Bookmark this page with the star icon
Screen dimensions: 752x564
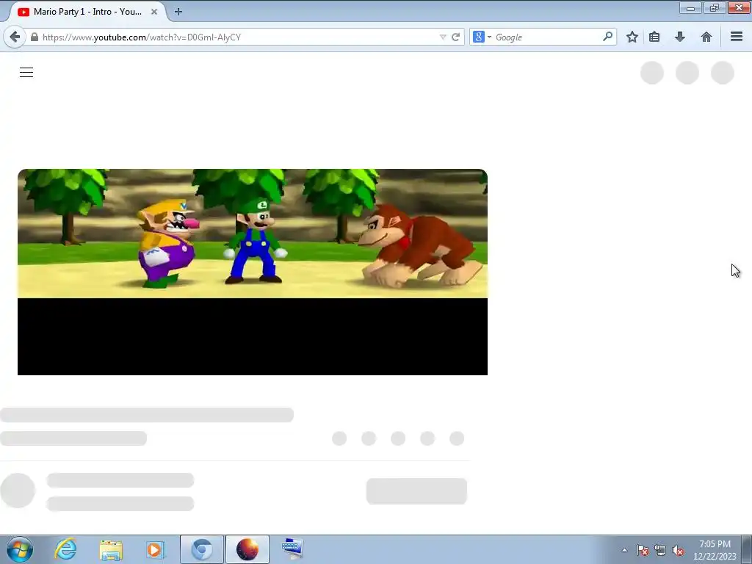[632, 37]
